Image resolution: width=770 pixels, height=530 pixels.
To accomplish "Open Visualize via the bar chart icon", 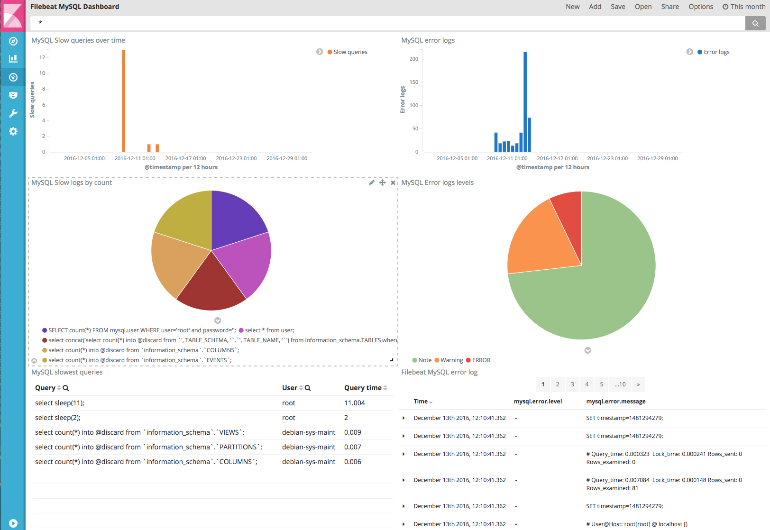I will (13, 58).
